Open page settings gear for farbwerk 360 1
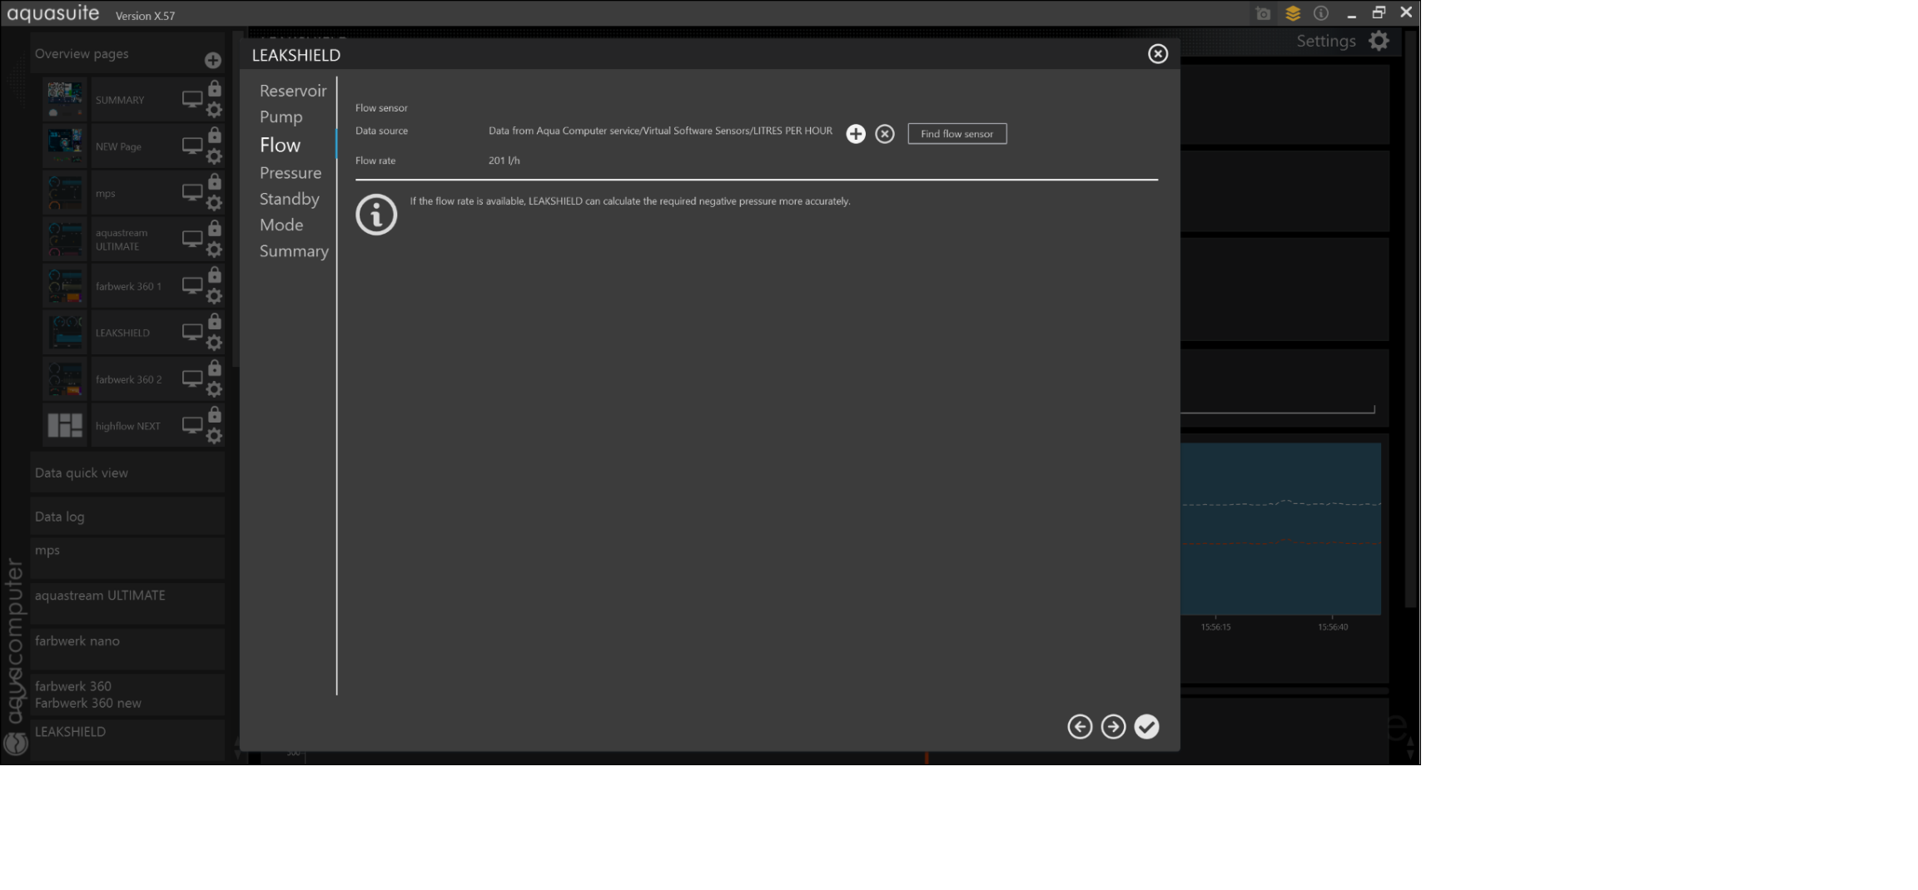This screenshot has width=1918, height=890. 214,296
